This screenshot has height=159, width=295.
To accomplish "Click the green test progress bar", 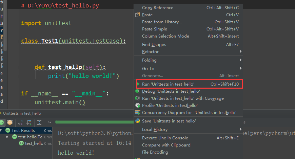I will coord(95,122).
